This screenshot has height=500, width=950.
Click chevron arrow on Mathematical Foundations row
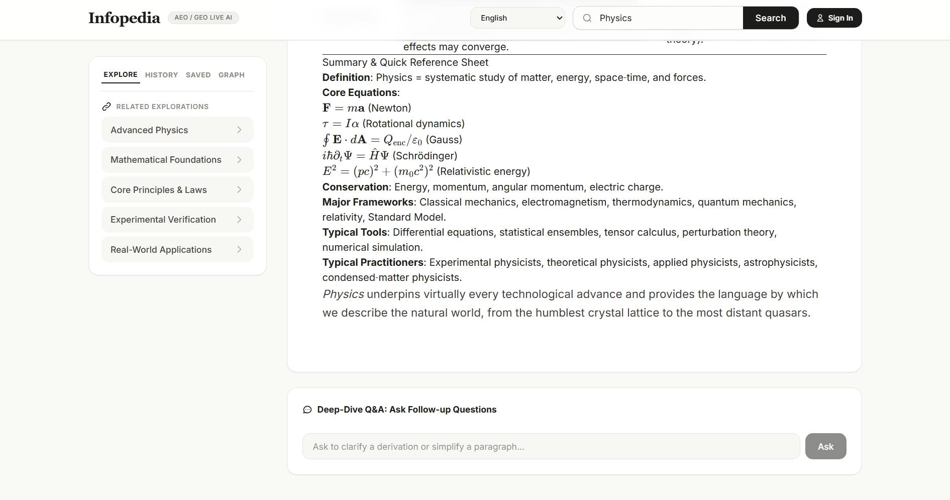point(239,160)
